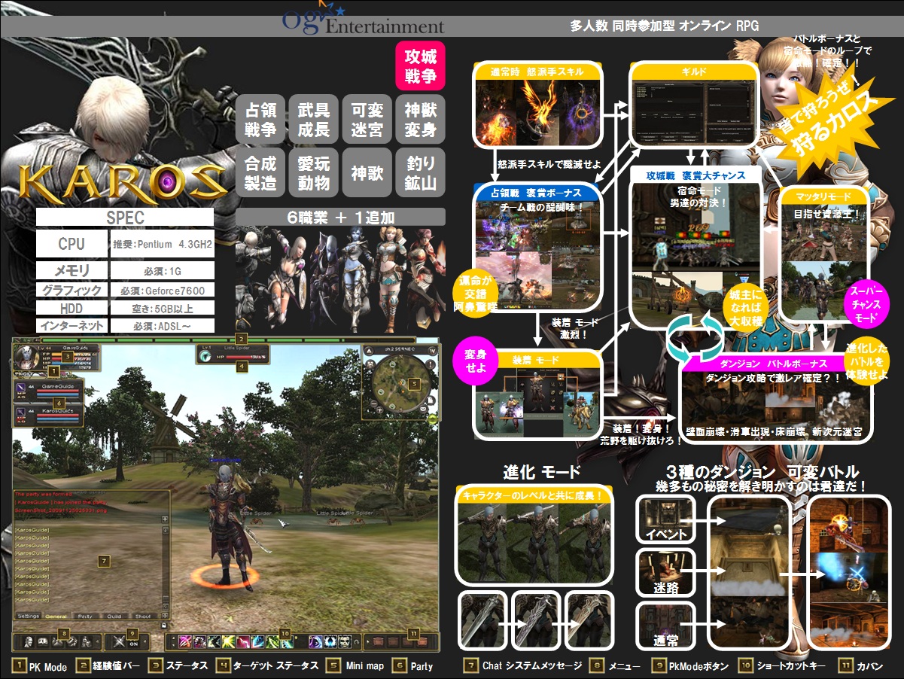Screen dimensions: 904x679
Task: Switch to Shout chat tab
Action: point(143,616)
